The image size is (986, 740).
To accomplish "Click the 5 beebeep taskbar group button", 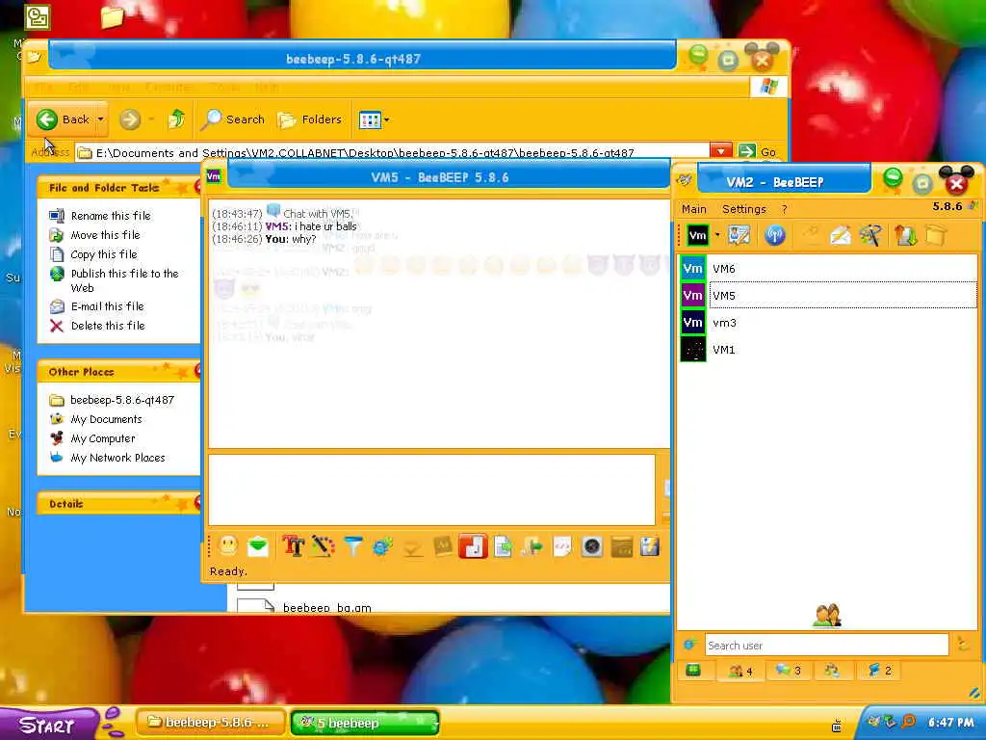I will pyautogui.click(x=364, y=723).
